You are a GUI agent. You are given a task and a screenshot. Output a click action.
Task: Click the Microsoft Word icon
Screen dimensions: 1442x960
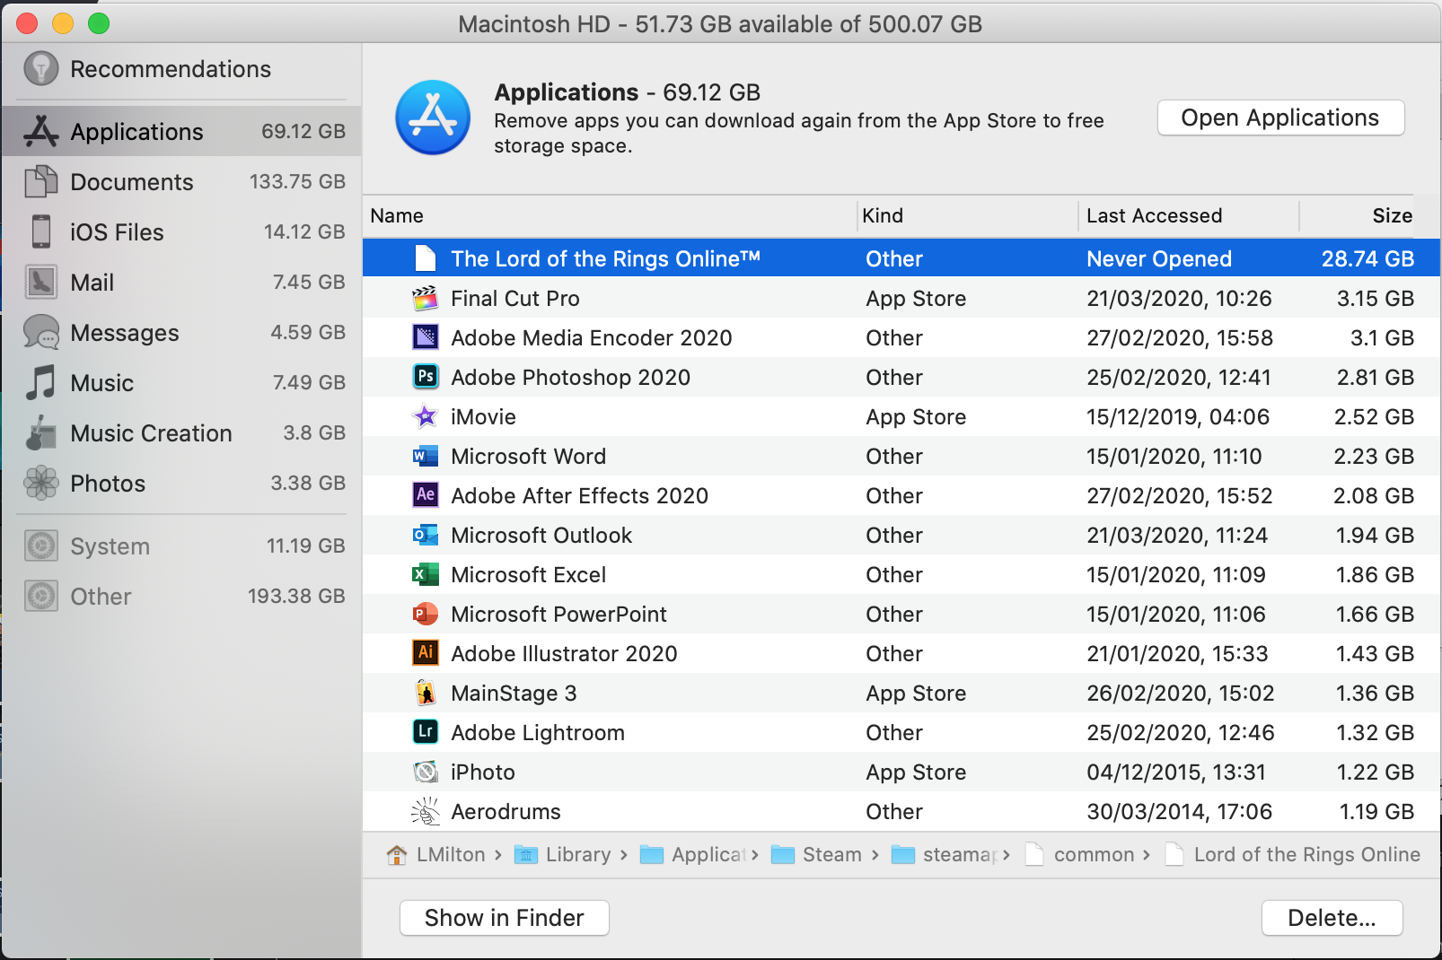point(426,456)
